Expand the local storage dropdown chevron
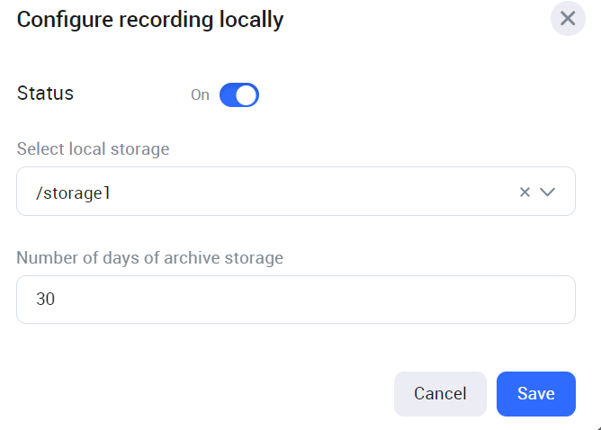 point(547,192)
